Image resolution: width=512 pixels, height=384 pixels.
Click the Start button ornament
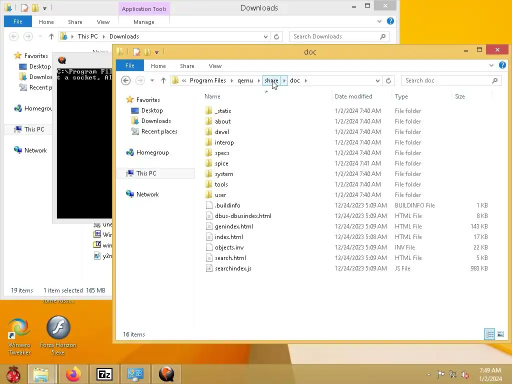click(x=13, y=374)
